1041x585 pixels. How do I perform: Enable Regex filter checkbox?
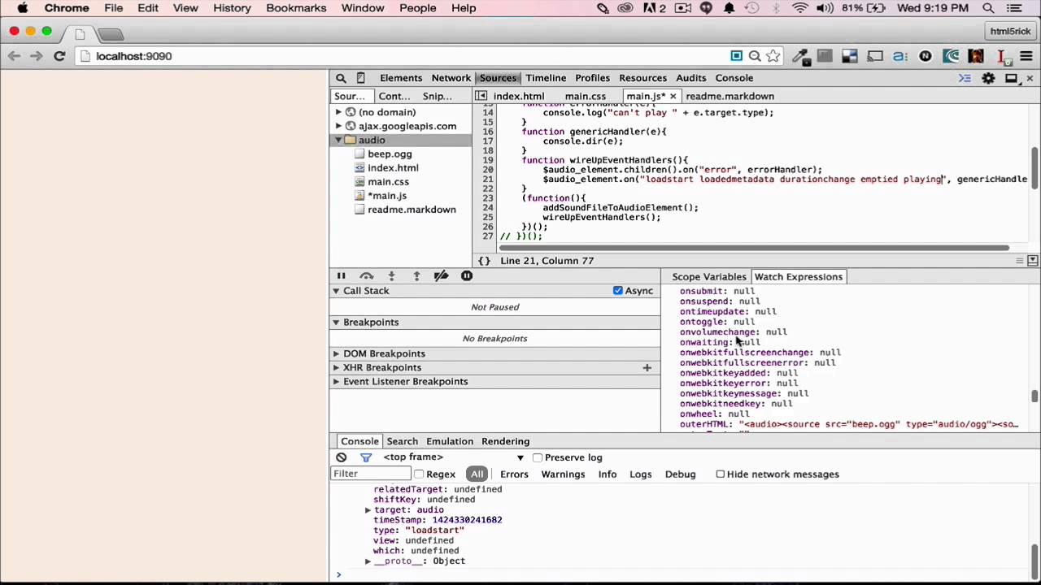click(x=419, y=474)
